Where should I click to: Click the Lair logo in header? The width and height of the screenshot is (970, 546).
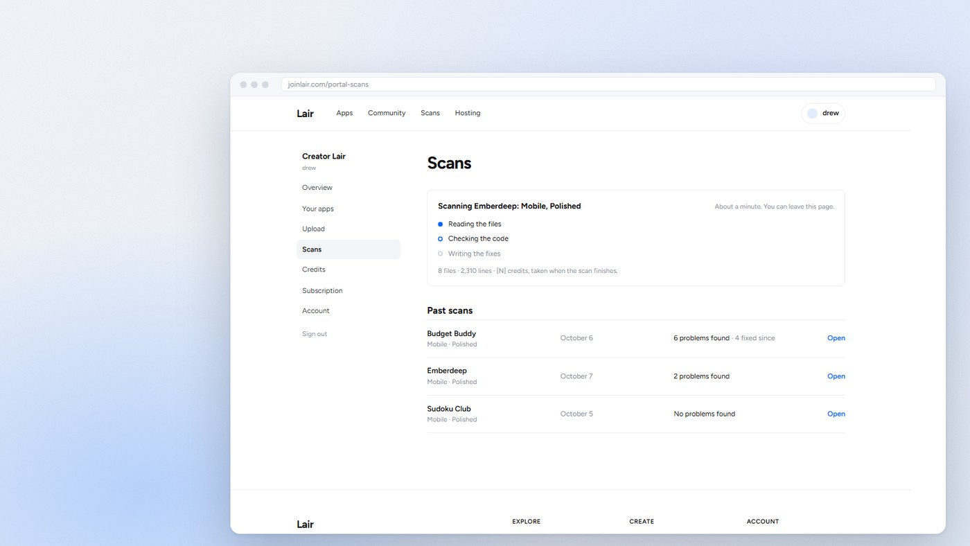point(305,114)
